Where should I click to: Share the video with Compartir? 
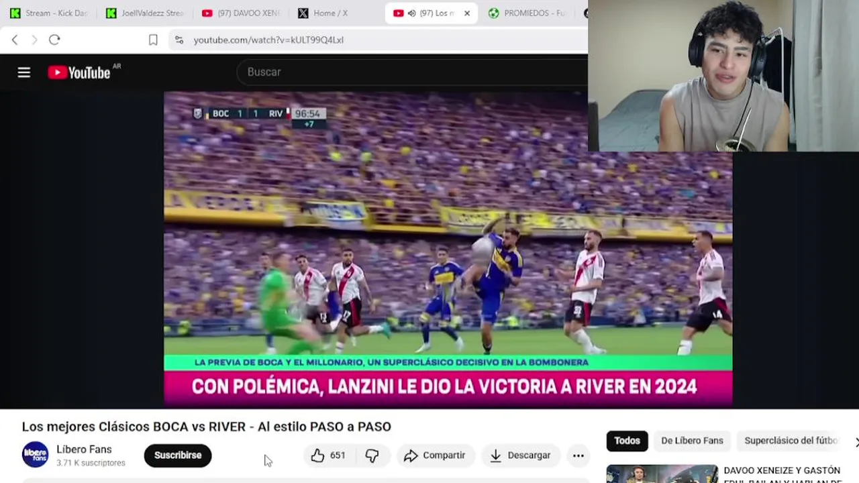tap(435, 455)
